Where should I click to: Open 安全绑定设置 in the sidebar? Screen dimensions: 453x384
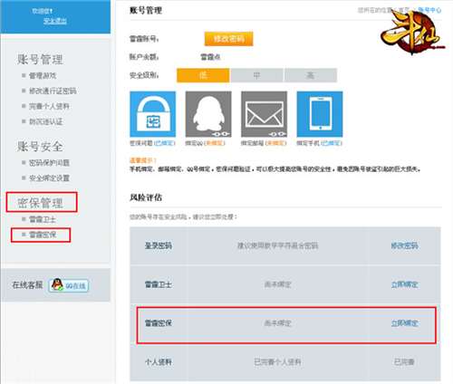click(x=49, y=178)
